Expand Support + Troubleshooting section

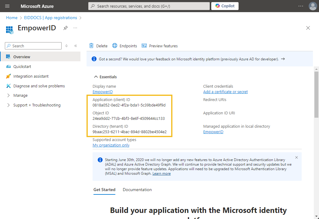pos(37,105)
